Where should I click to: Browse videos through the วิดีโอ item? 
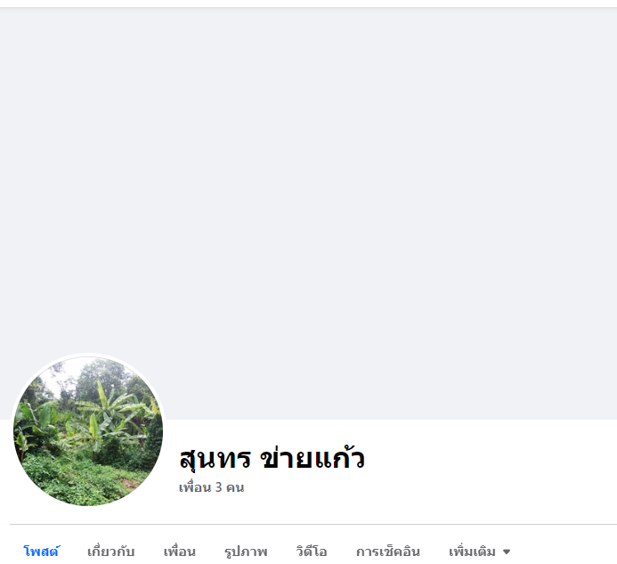[312, 551]
